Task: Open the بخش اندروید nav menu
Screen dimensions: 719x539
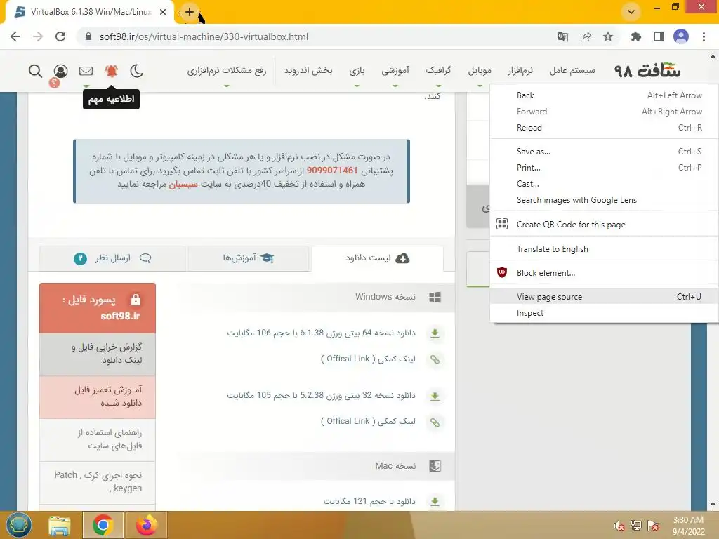Action: (308, 71)
